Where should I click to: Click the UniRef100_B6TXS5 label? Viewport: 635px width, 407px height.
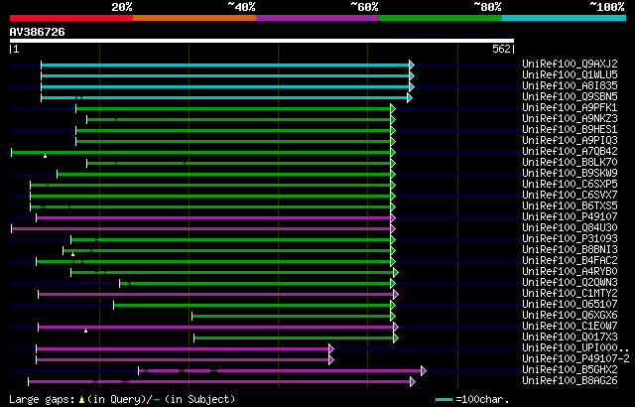[x=570, y=206]
